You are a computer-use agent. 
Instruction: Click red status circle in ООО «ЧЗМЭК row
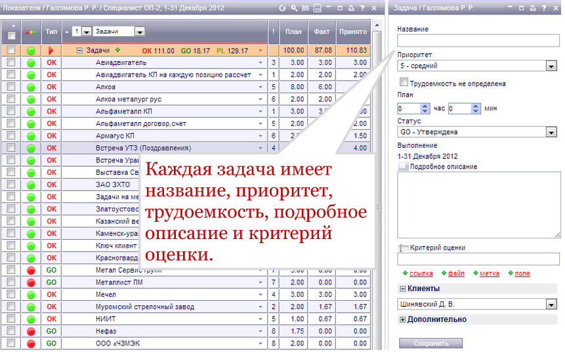tap(31, 343)
